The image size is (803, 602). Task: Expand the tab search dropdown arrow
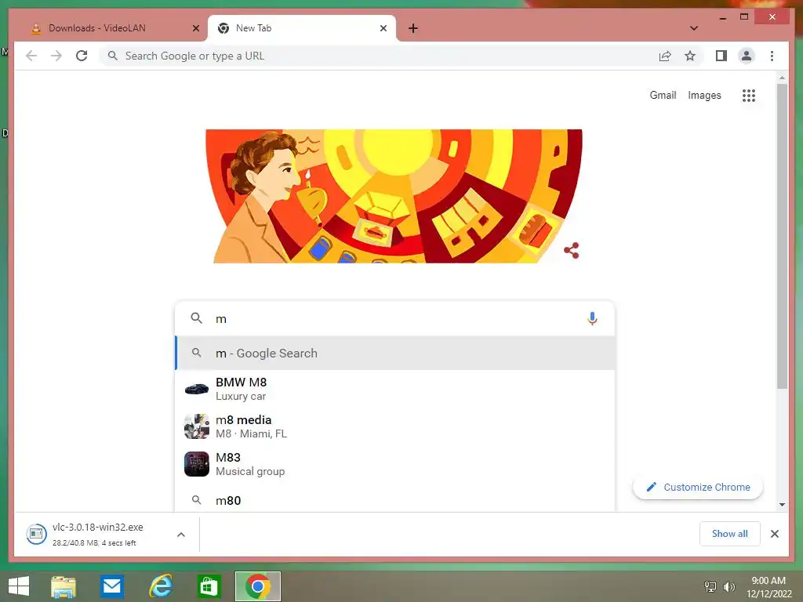tap(693, 28)
